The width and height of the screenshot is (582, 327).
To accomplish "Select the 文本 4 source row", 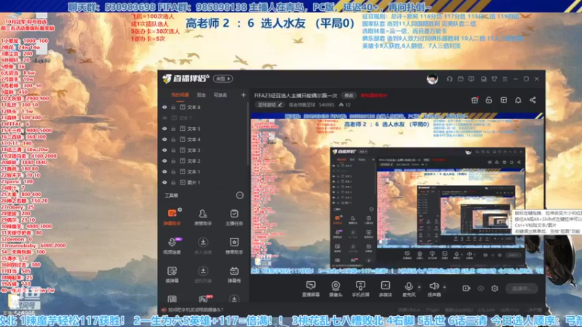I will coord(203,140).
